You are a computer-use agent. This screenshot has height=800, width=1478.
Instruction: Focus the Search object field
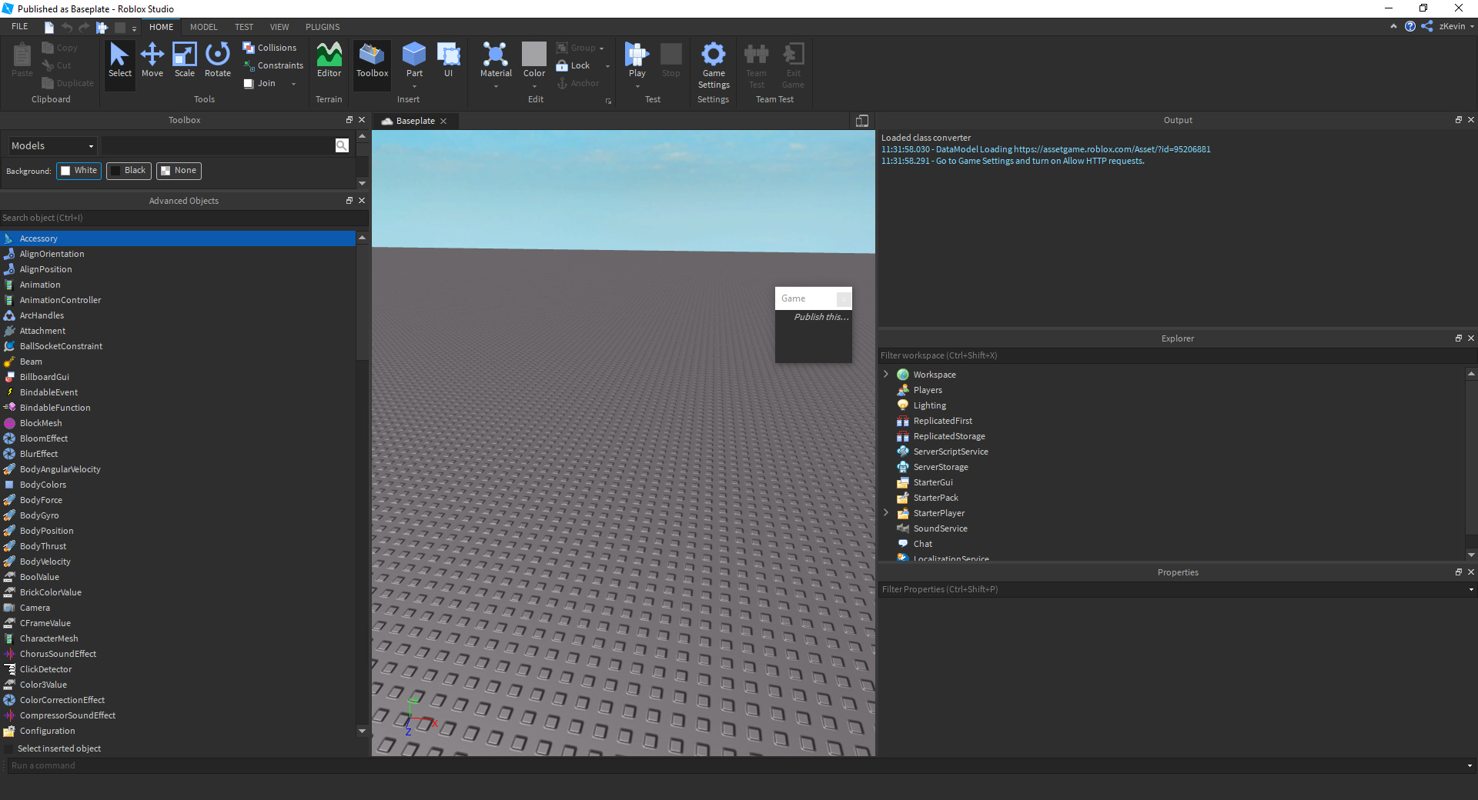tap(184, 218)
